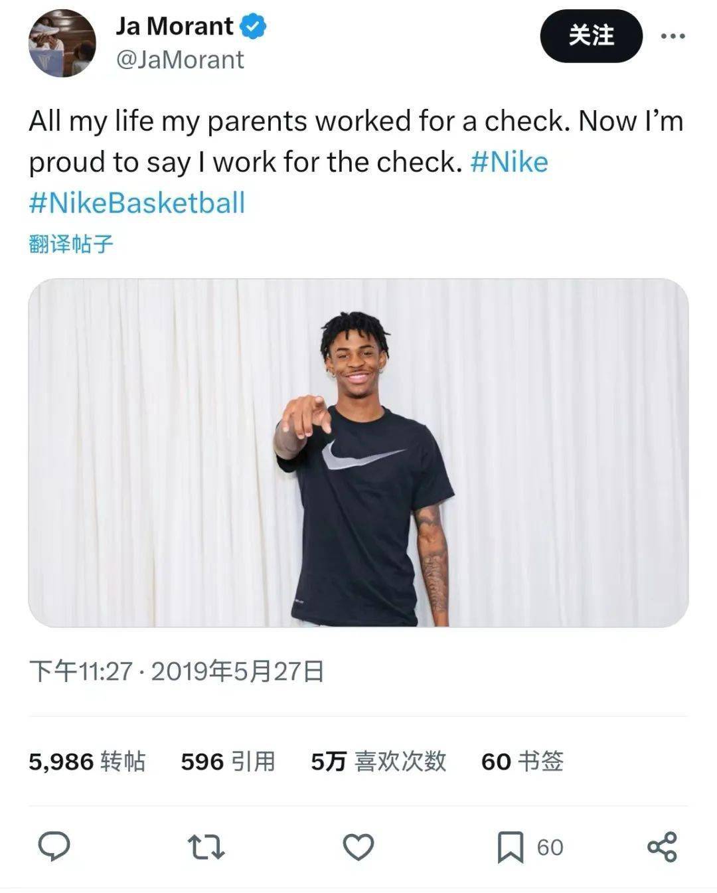Screen dimensions: 717x893
Task: Open the attached photo
Action: point(358,452)
